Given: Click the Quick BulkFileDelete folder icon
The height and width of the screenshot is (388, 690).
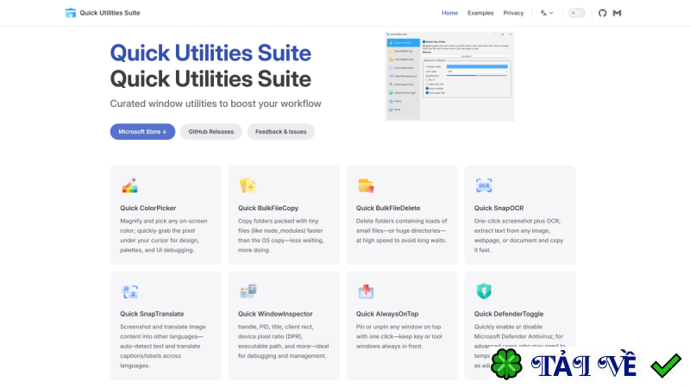Looking at the screenshot, I should pos(366,185).
